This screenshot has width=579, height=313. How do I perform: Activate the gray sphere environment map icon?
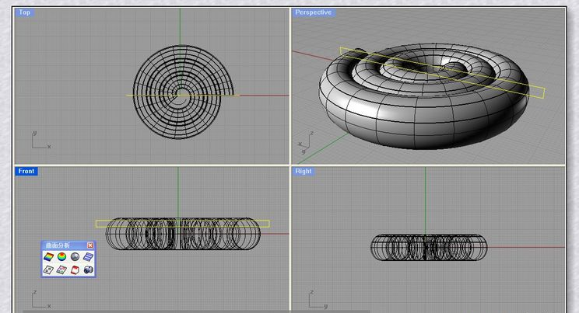point(75,256)
